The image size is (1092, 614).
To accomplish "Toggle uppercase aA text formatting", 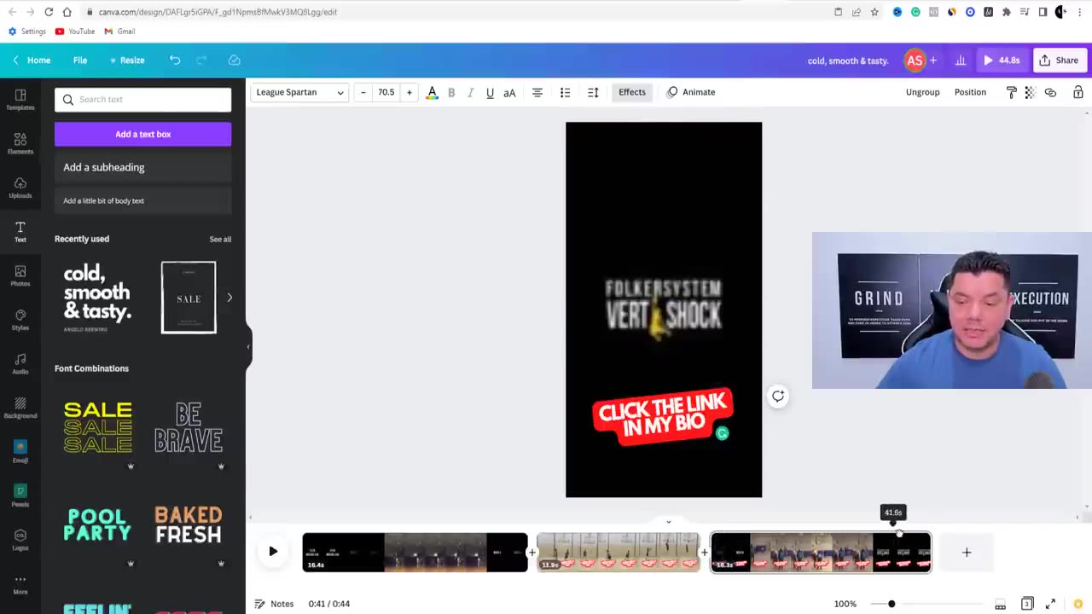I will point(509,92).
